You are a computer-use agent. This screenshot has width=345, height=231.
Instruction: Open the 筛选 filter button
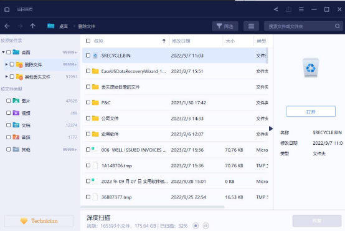225,26
